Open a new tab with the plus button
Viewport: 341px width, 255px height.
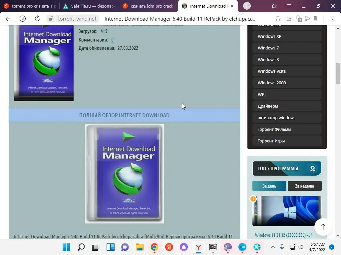tap(247, 6)
